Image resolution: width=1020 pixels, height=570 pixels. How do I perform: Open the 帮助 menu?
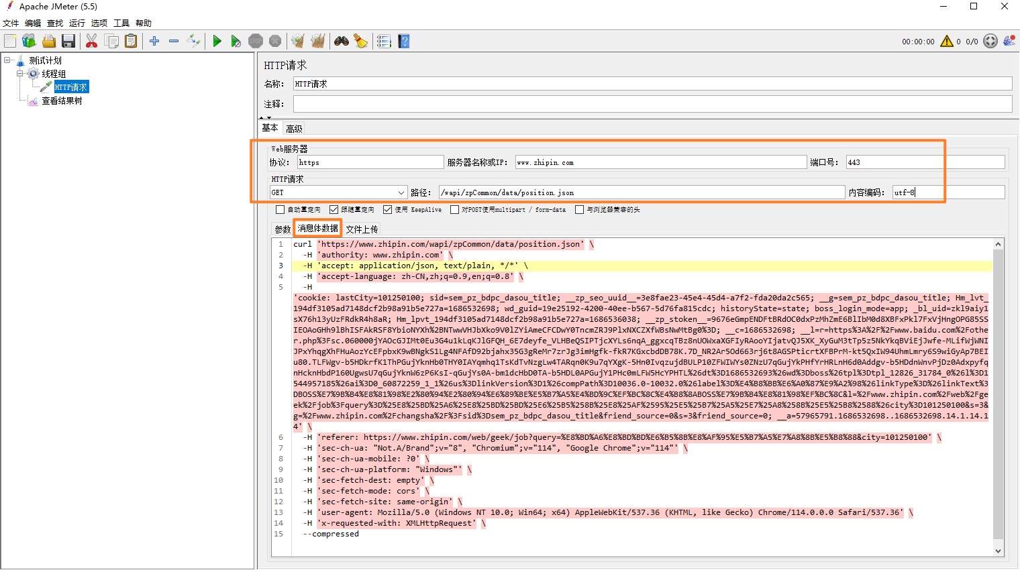[144, 23]
